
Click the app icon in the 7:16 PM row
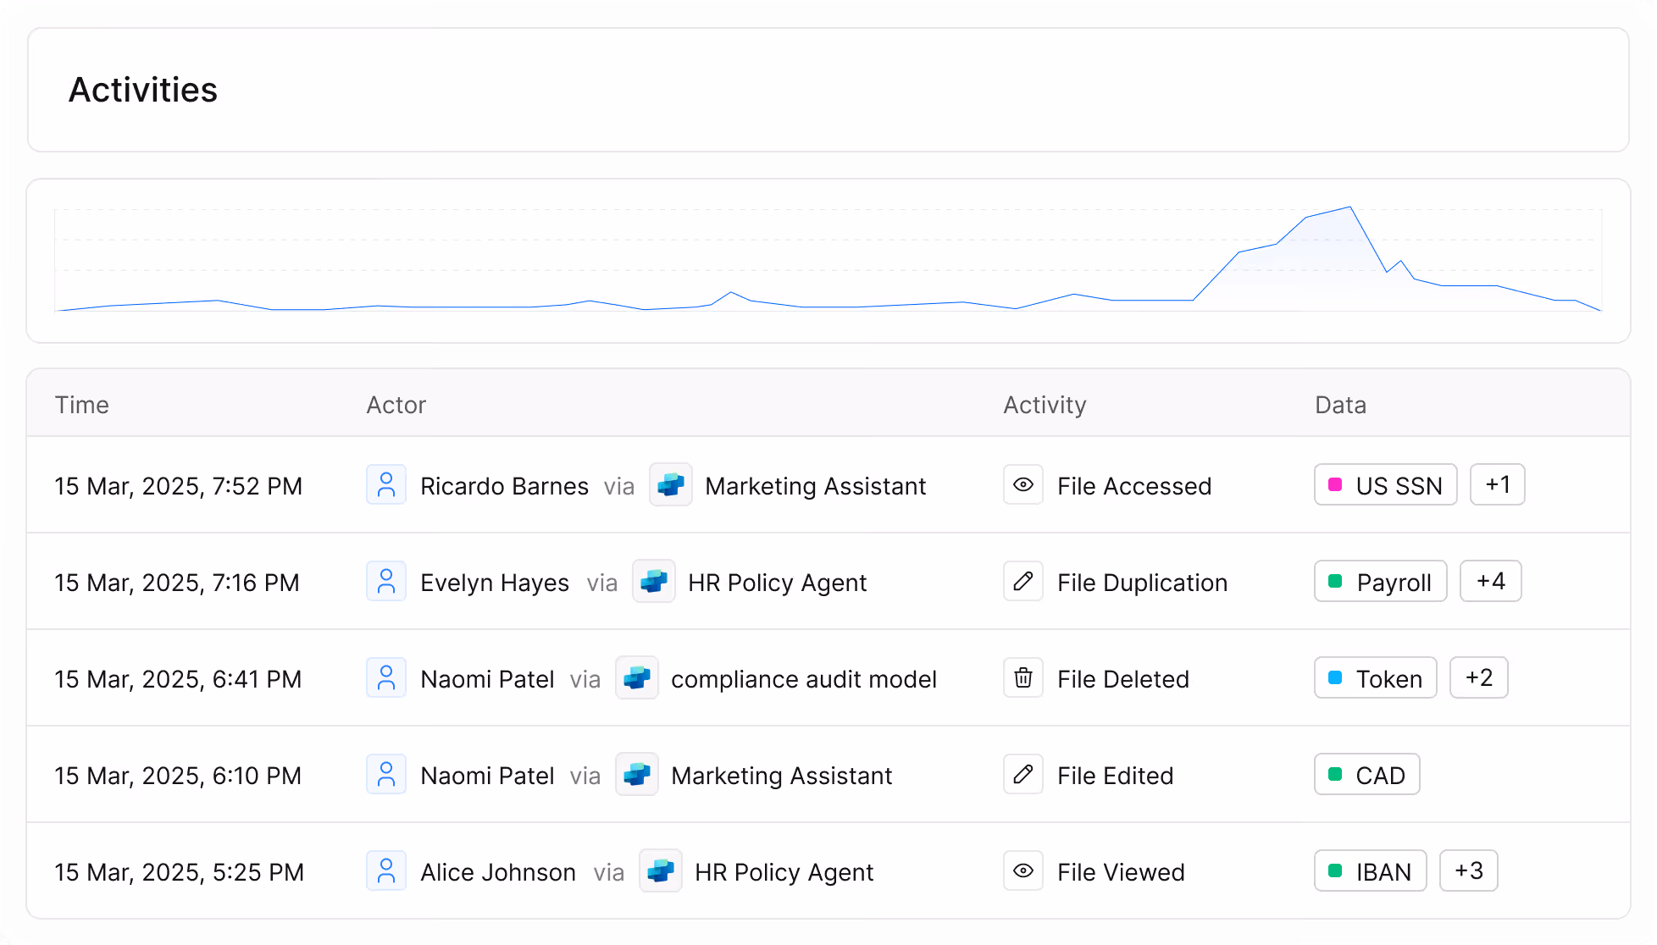tap(654, 582)
